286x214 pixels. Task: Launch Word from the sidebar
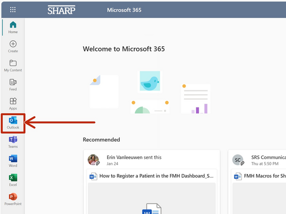(13, 161)
